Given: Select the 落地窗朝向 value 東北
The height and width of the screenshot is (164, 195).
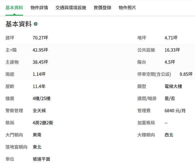Looking at the screenshot, I should 37,147.
